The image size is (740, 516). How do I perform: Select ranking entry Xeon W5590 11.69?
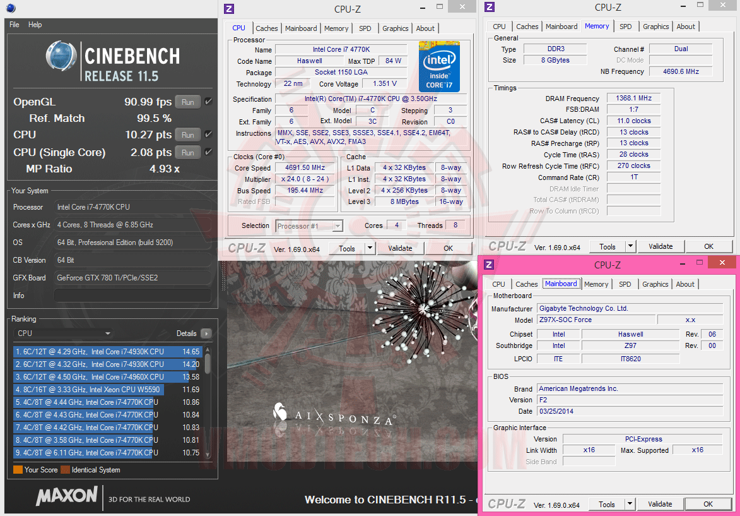click(x=107, y=389)
